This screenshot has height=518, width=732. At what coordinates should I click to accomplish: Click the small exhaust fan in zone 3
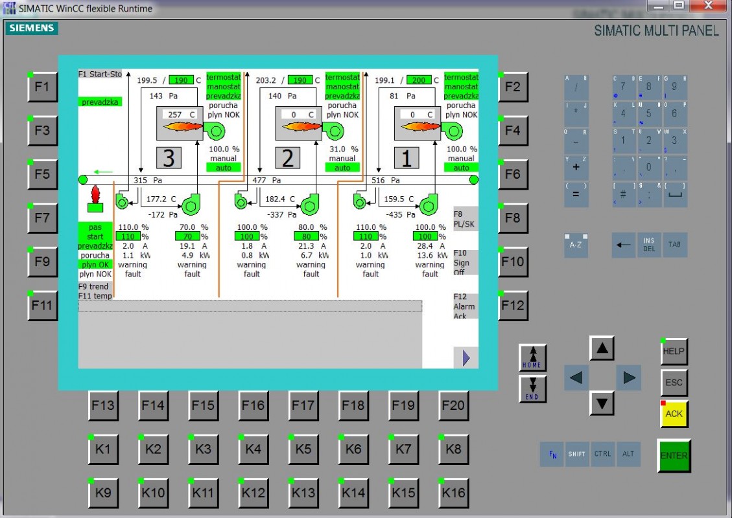122,201
